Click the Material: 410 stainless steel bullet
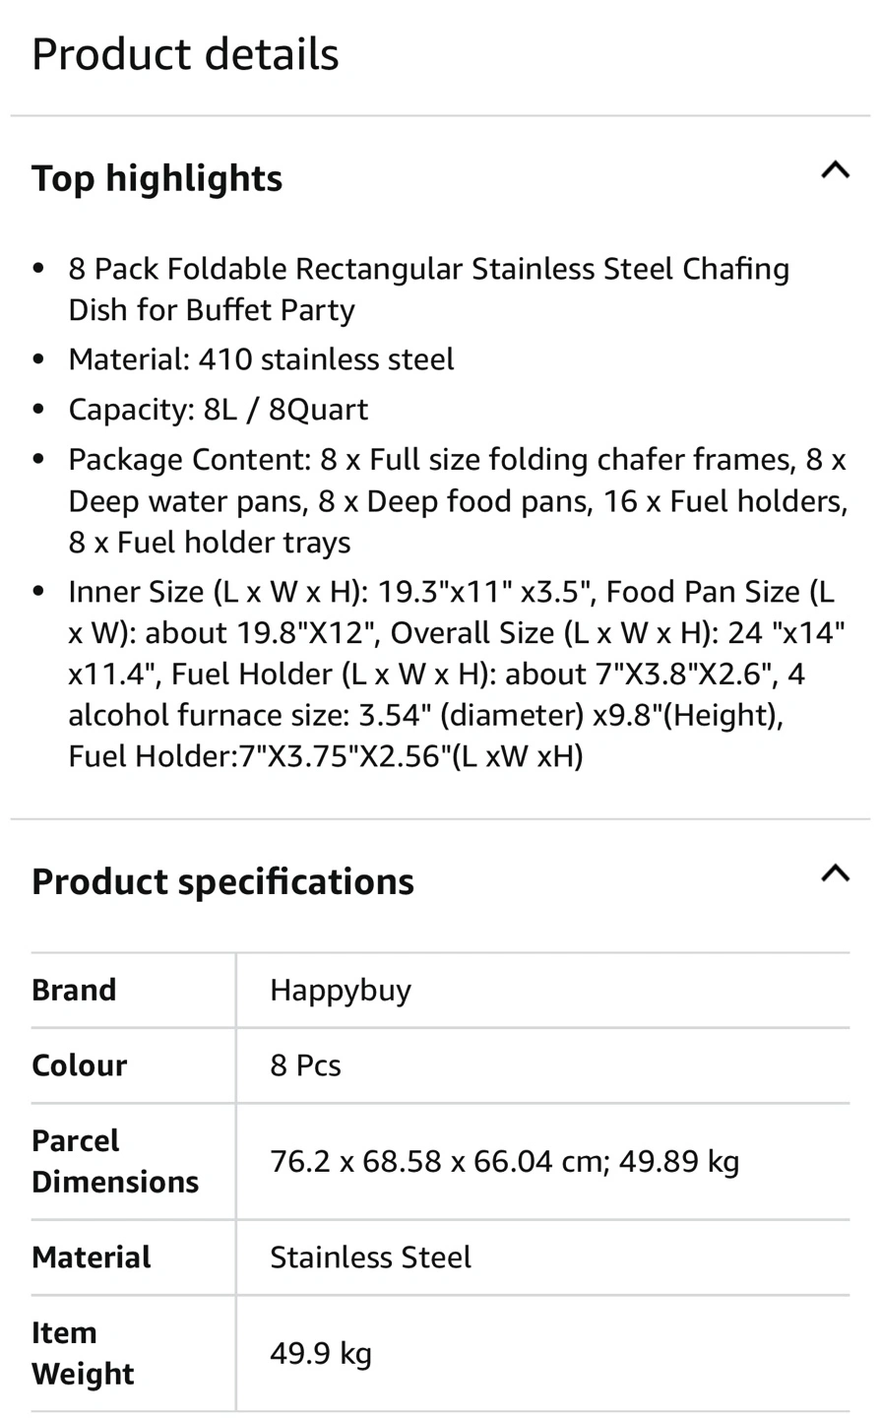 click(261, 359)
